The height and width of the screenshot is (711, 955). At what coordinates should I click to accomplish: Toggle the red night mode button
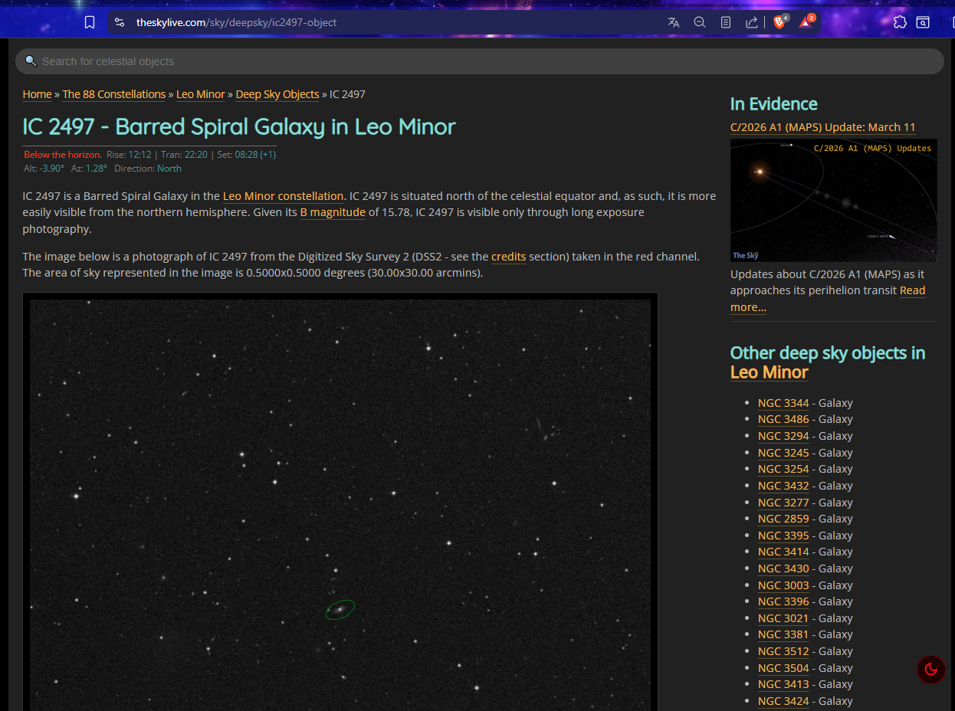[x=931, y=670]
